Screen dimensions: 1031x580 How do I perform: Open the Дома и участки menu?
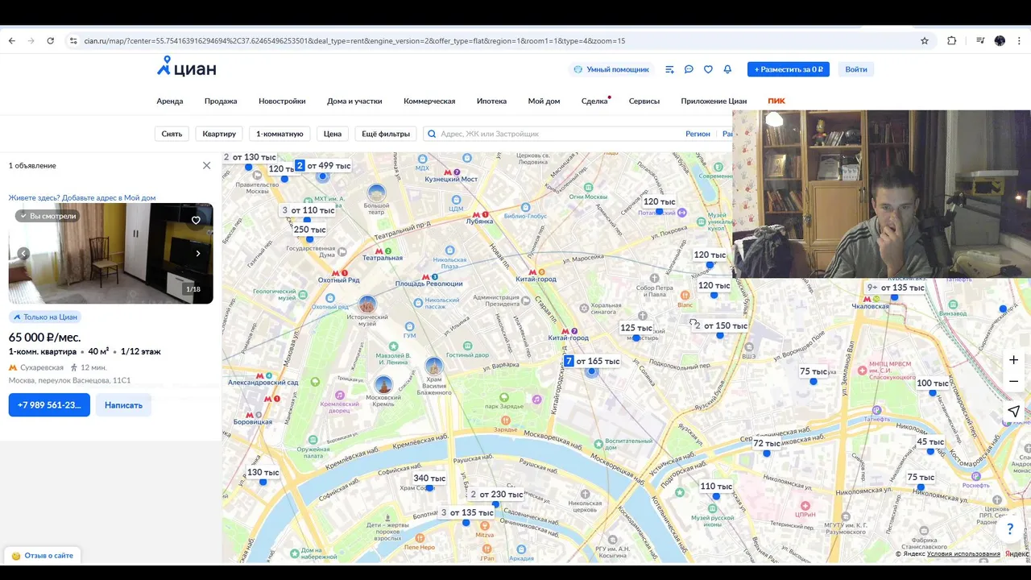coord(354,101)
